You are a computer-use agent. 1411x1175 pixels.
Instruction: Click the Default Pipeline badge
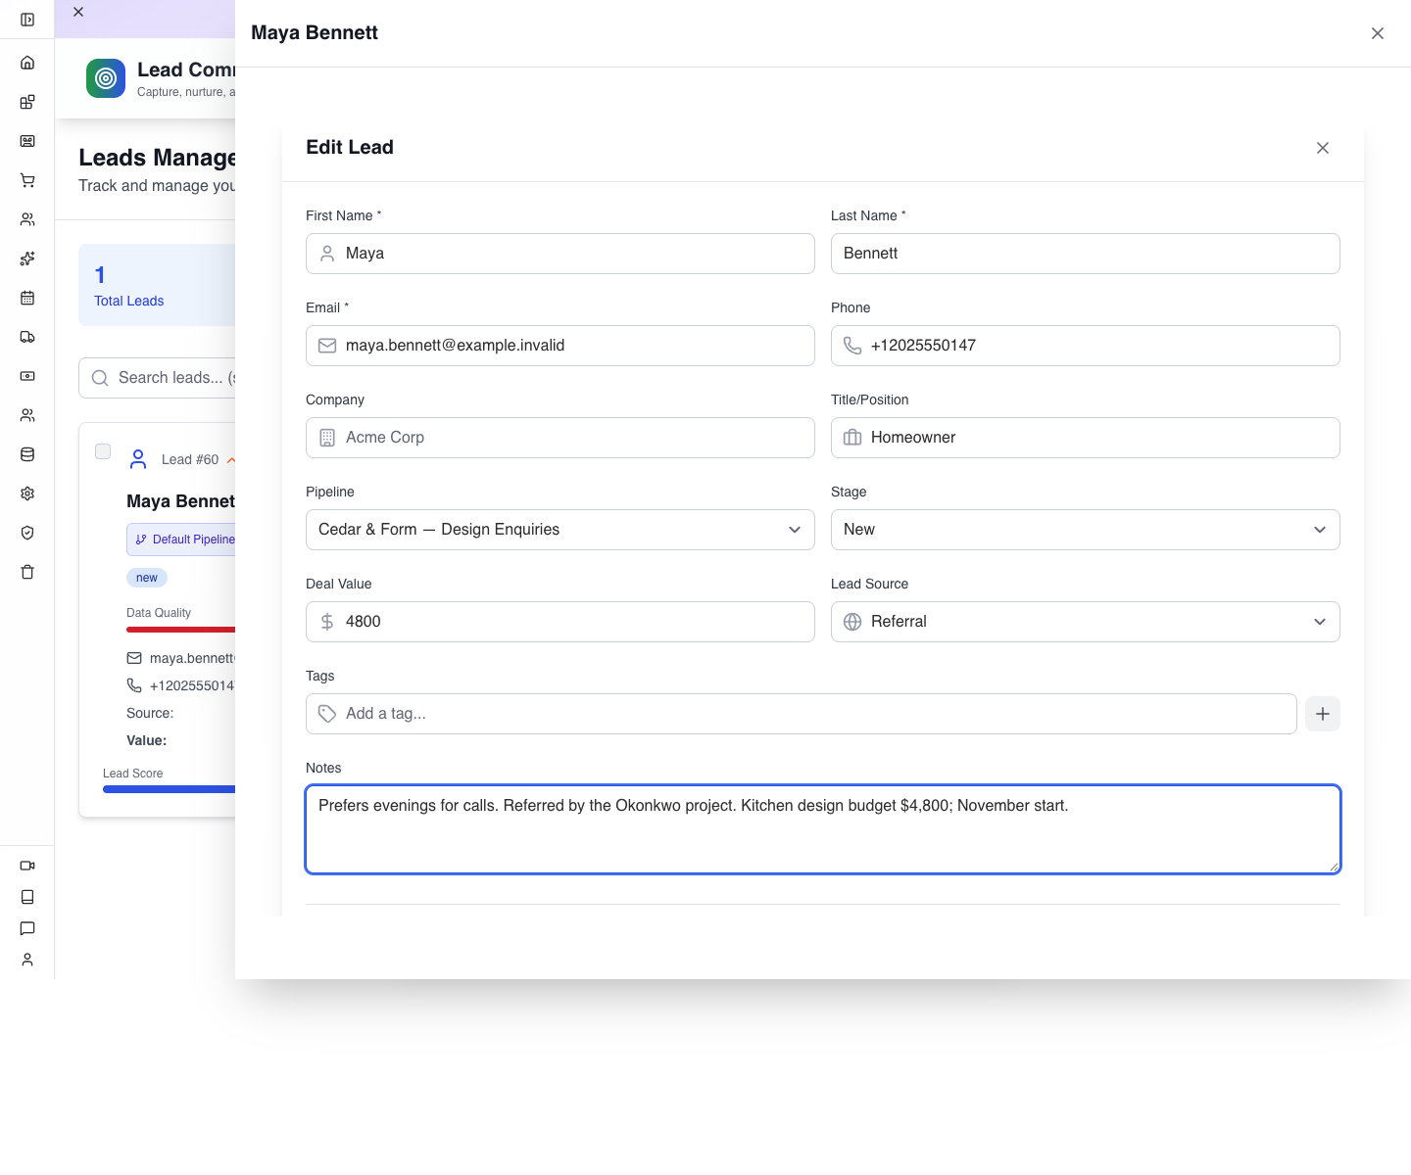tap(181, 540)
